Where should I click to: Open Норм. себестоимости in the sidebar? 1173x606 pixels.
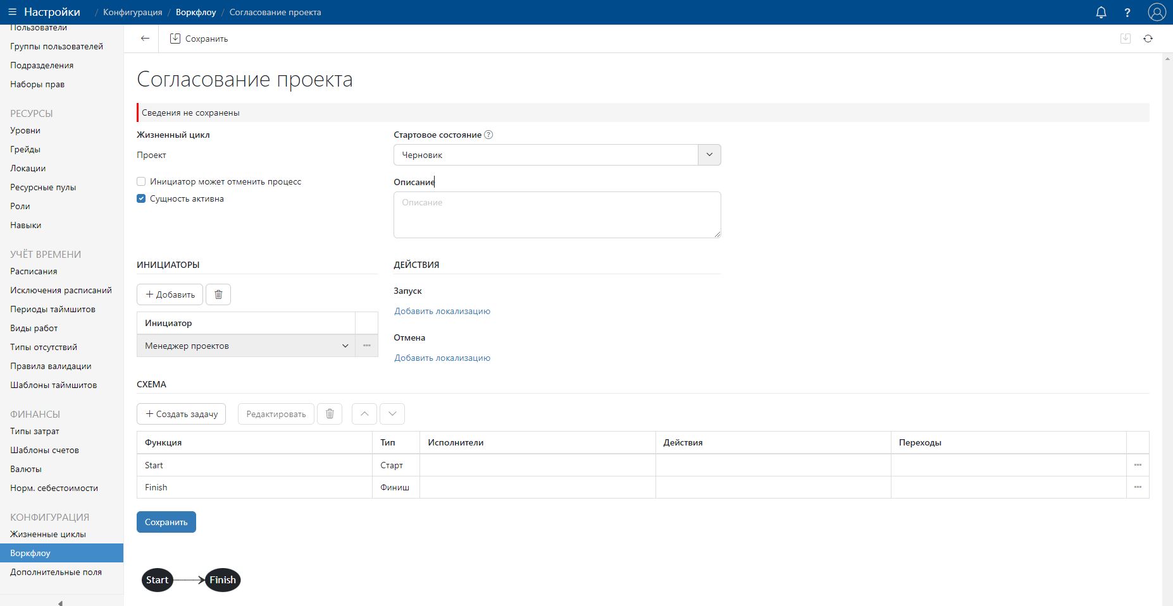coord(54,488)
